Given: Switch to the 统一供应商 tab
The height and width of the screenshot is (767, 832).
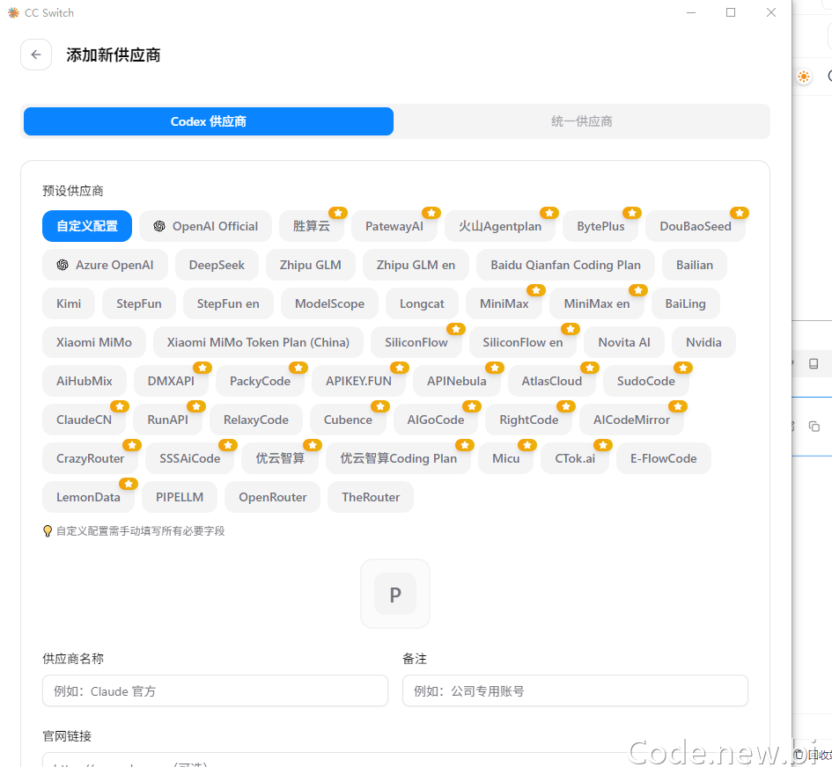Looking at the screenshot, I should (x=582, y=121).
